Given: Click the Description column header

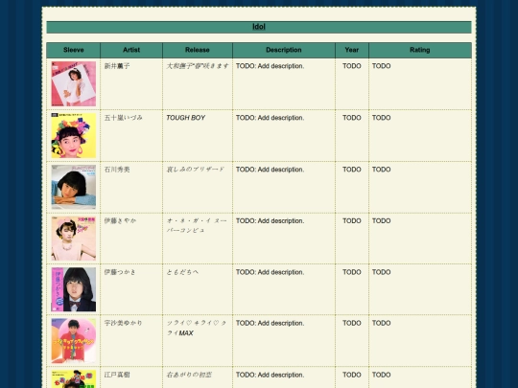Looking at the screenshot, I should 284,50.
